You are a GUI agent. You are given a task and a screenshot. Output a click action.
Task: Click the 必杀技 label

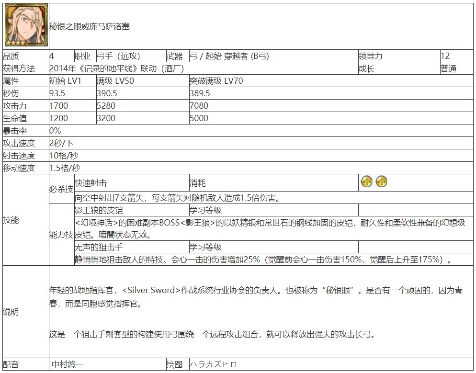tap(61, 189)
